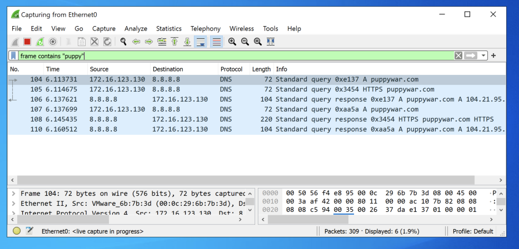Open the Edit menu
The height and width of the screenshot is (249, 519).
pos(37,29)
